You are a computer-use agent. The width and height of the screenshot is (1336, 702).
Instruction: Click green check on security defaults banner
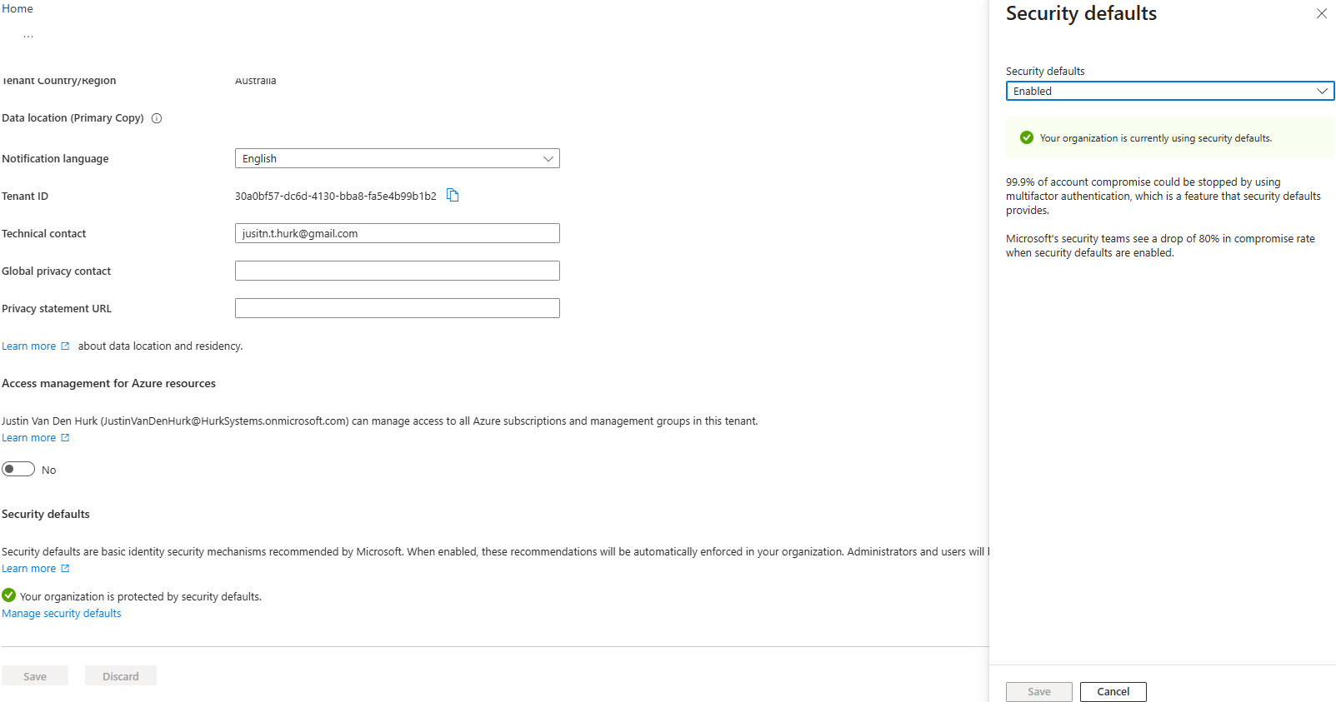point(1027,137)
